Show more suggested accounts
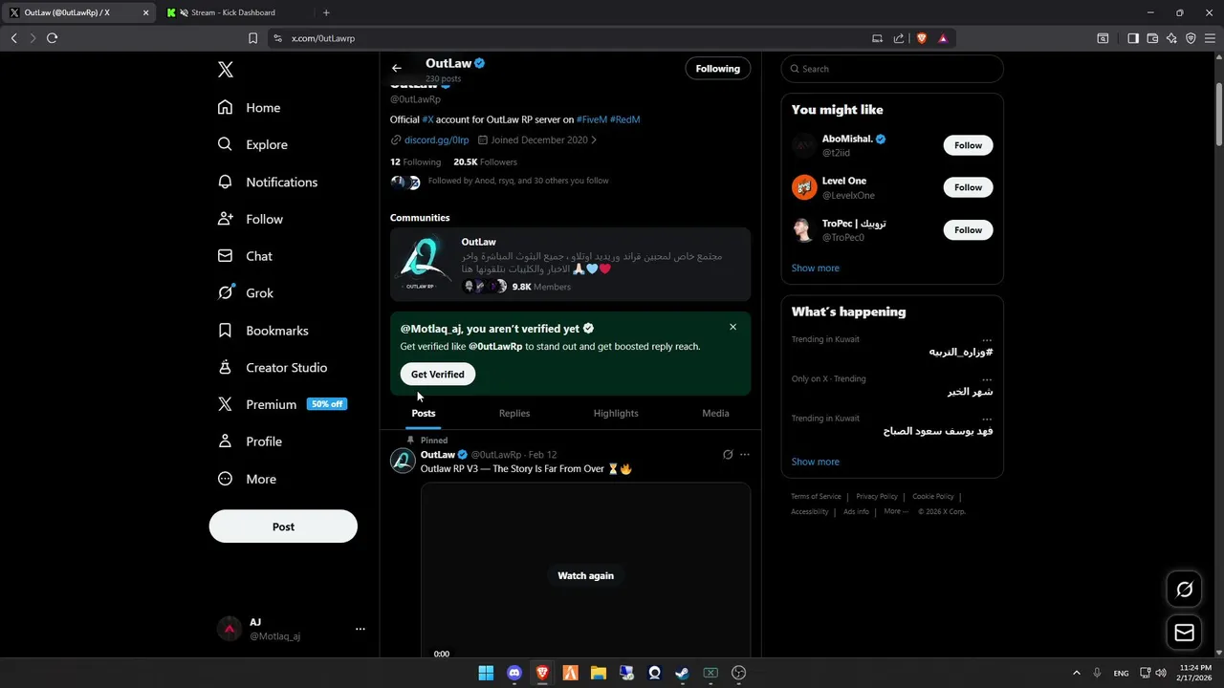 click(x=816, y=268)
